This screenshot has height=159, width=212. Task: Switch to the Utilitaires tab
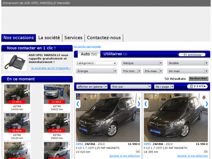click(115, 54)
